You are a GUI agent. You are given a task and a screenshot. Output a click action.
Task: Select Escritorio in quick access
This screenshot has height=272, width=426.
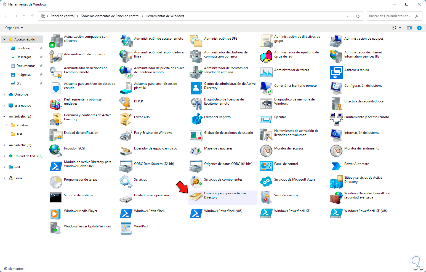23,48
